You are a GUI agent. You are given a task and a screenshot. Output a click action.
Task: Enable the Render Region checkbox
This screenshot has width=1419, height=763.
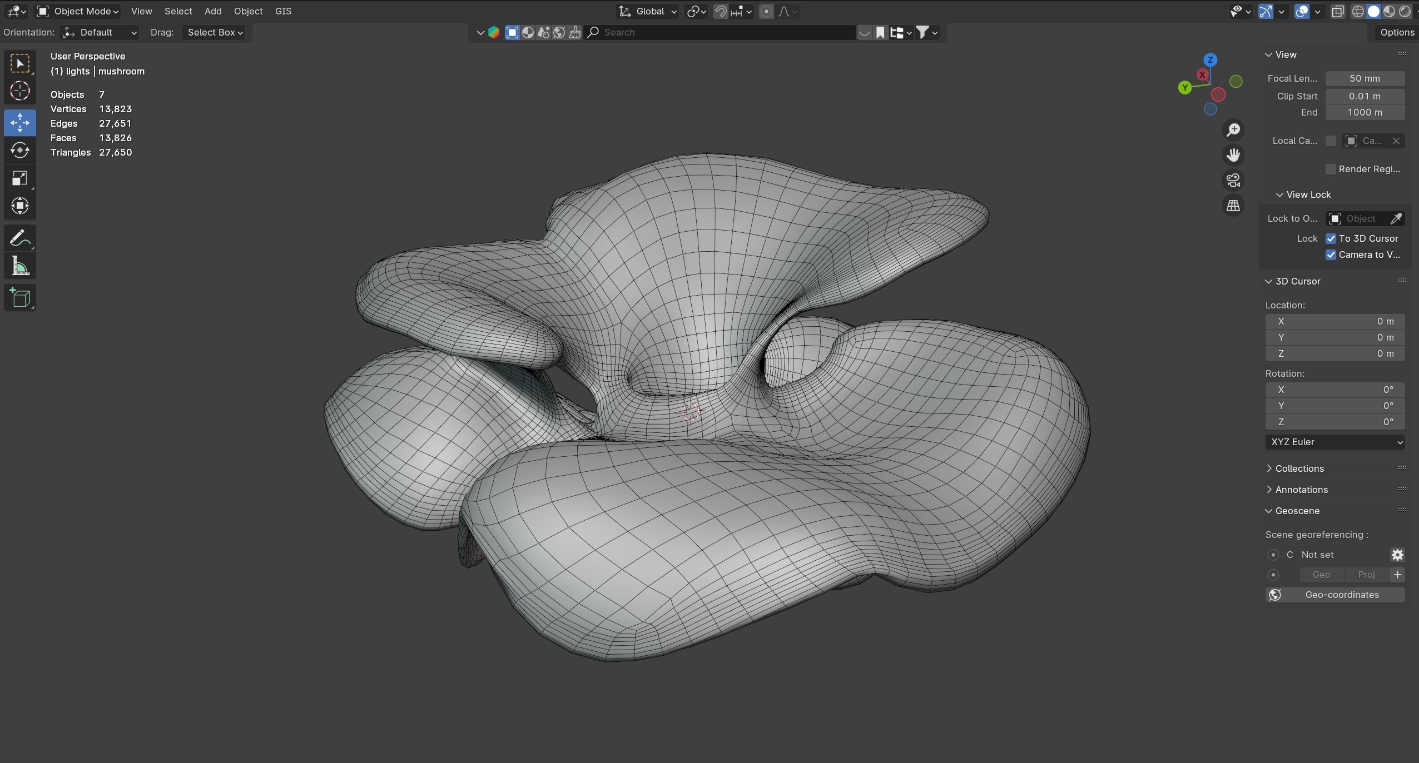coord(1331,169)
